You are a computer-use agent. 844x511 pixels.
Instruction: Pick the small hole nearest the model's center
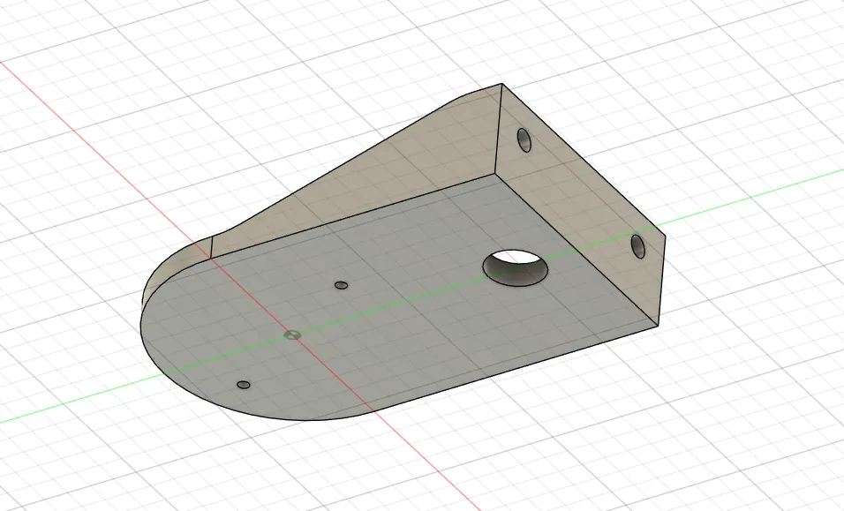click(341, 285)
